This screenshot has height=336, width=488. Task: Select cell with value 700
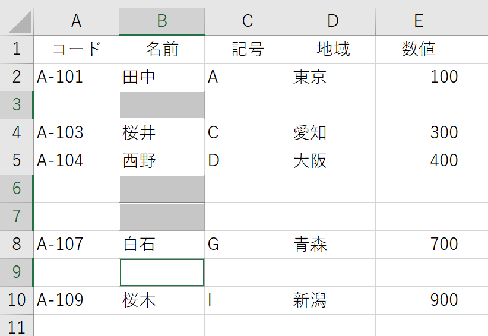tap(419, 245)
